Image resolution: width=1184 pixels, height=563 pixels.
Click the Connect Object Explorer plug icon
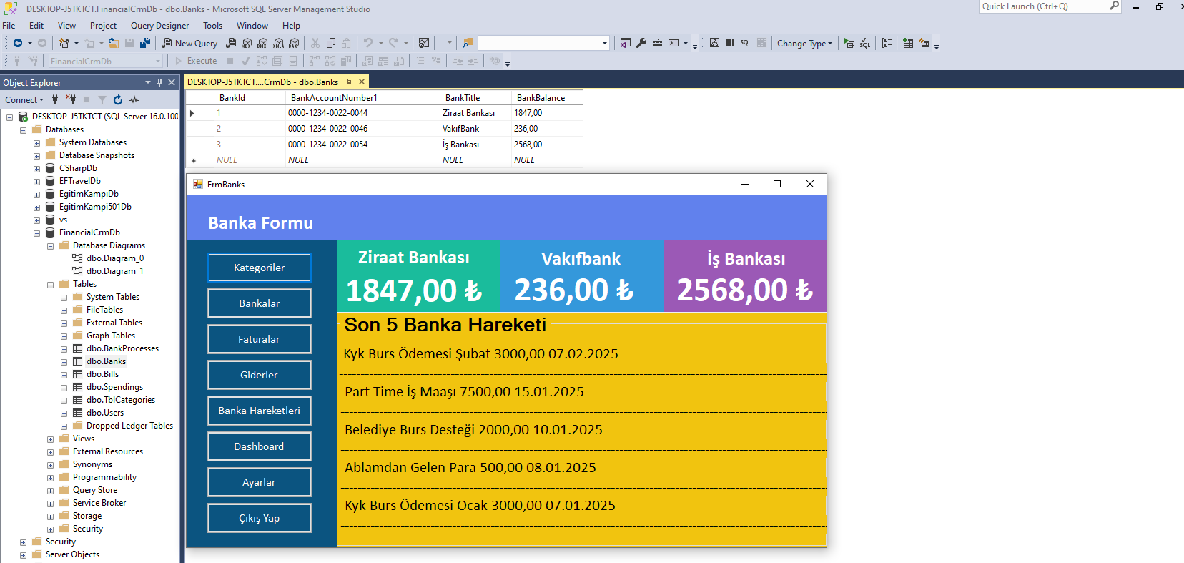click(55, 99)
